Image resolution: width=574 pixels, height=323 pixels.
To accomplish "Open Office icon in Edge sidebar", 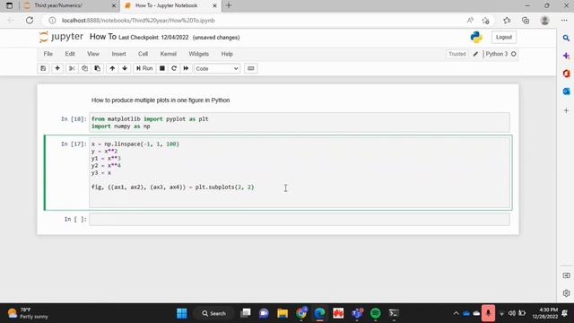I will pos(566,74).
